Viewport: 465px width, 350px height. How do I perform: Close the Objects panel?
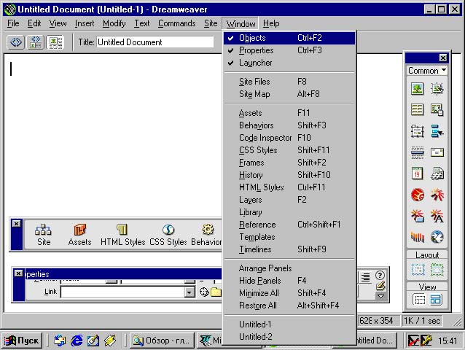443,58
